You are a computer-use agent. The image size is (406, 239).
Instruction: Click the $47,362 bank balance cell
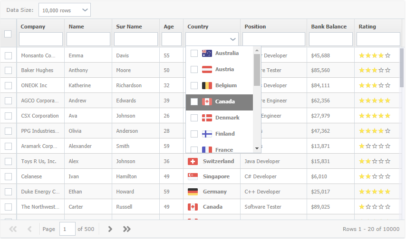click(331, 131)
